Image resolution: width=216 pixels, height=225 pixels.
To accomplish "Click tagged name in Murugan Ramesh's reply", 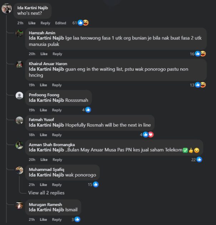I will 46,210.
